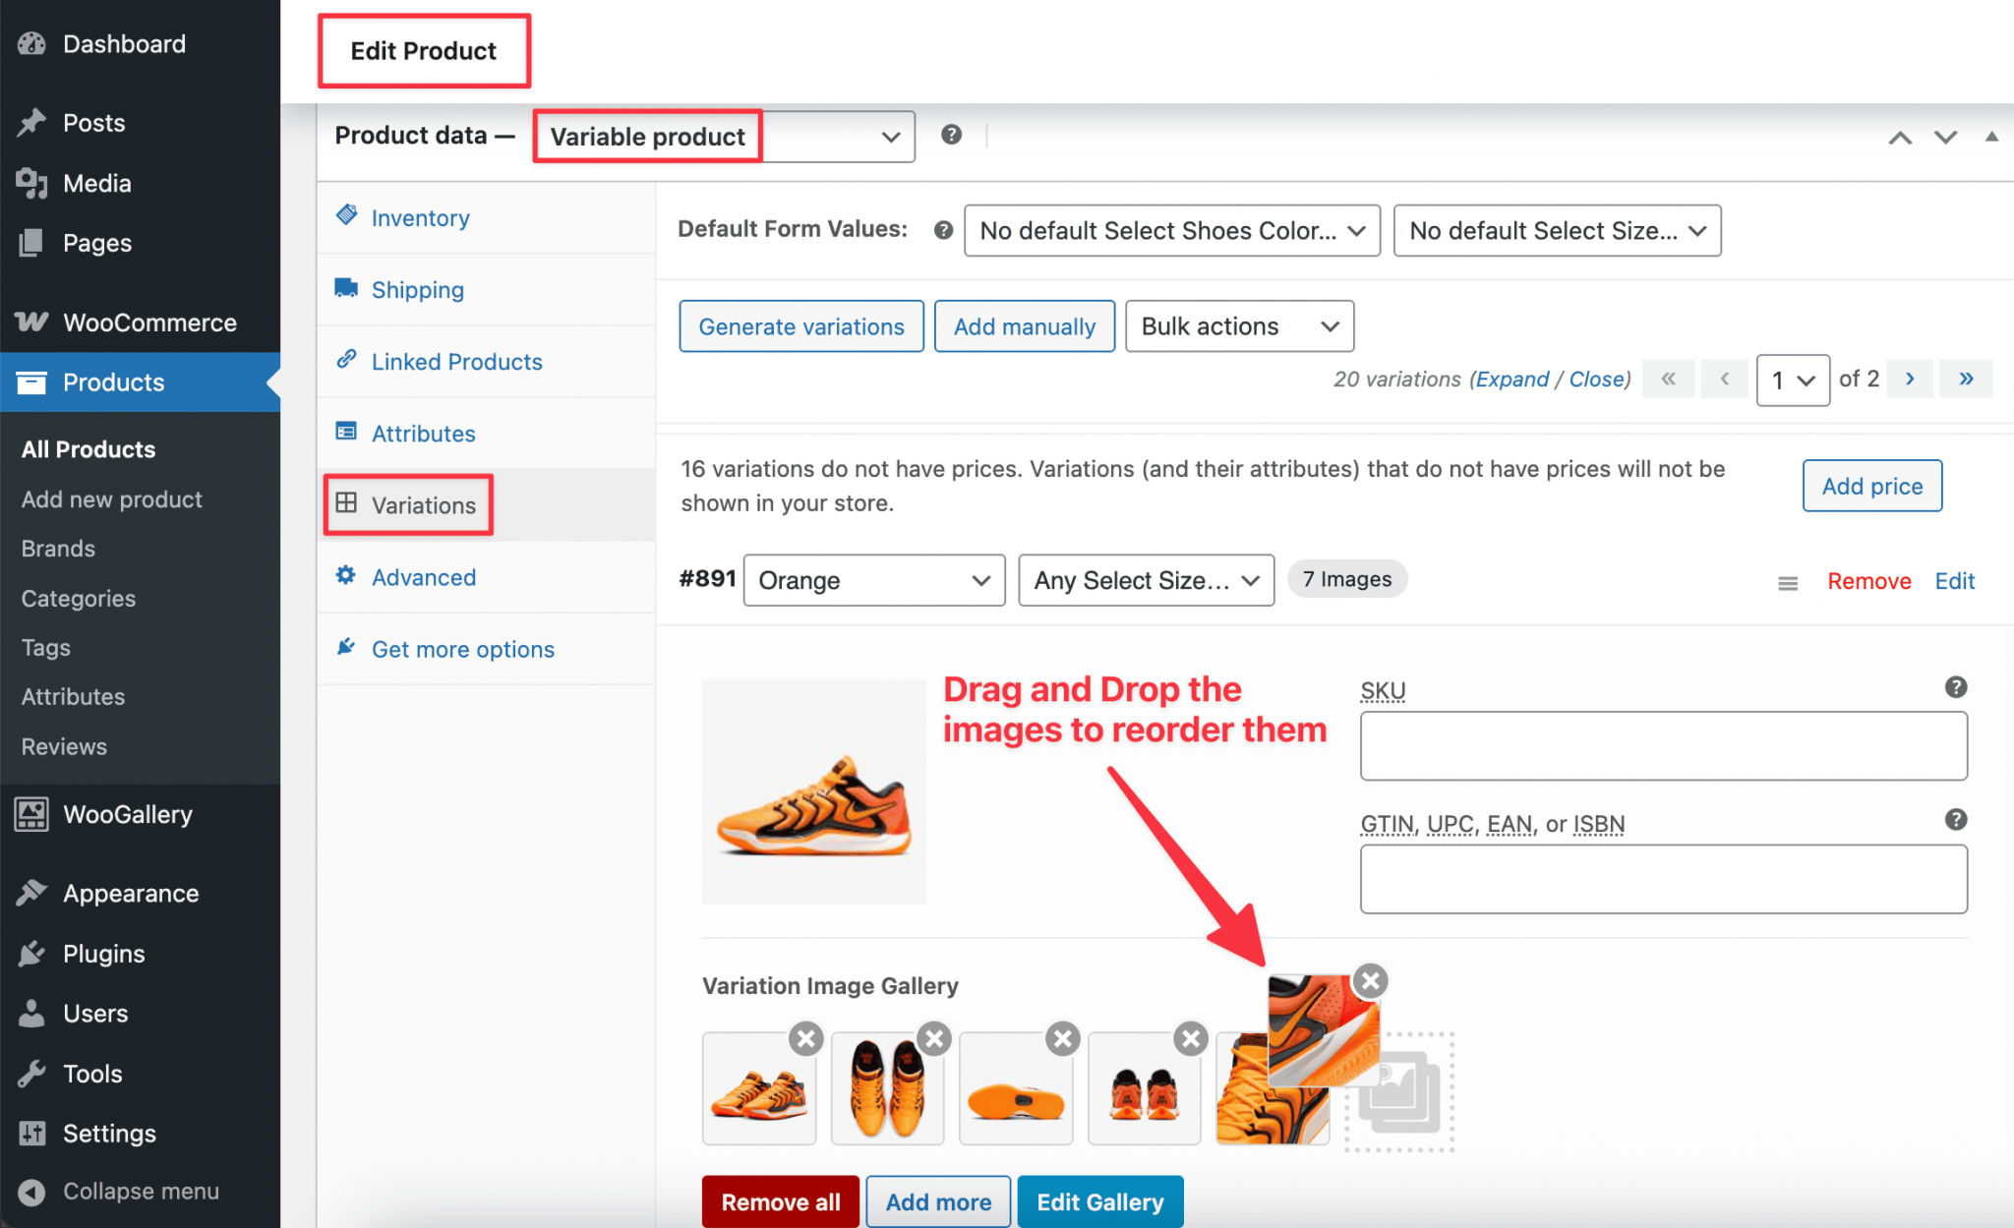Click the variation #891 drag handle icon
Screen dimensions: 2014x1228
tap(1787, 582)
